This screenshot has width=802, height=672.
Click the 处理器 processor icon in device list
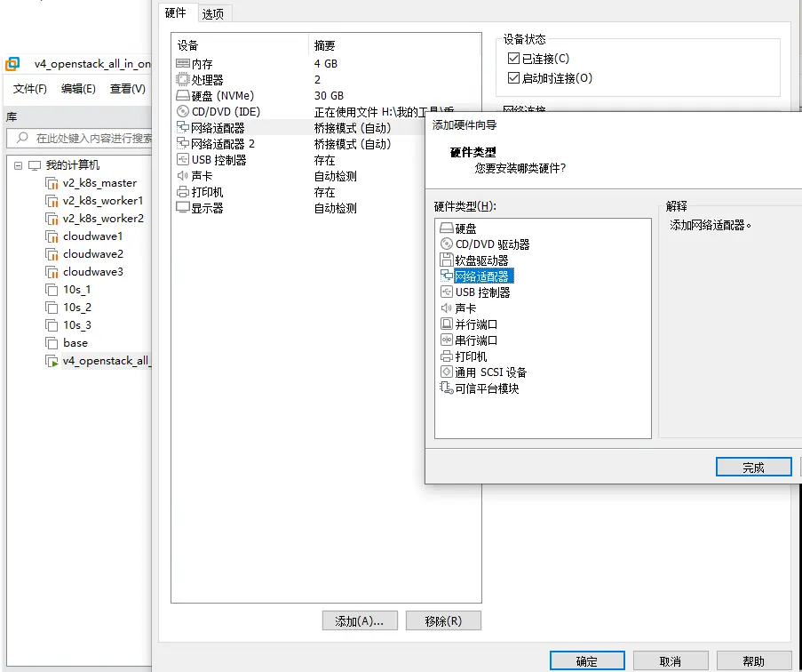[x=183, y=80]
